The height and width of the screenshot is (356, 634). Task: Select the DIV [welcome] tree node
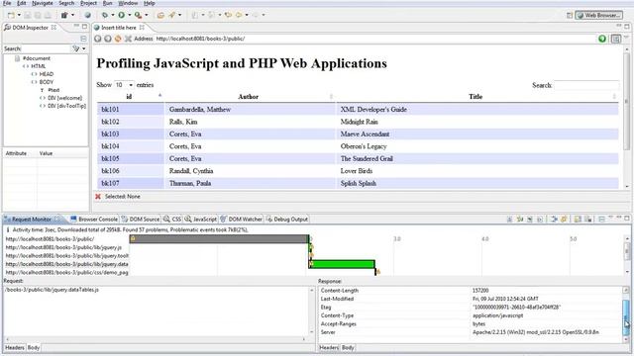tap(64, 98)
